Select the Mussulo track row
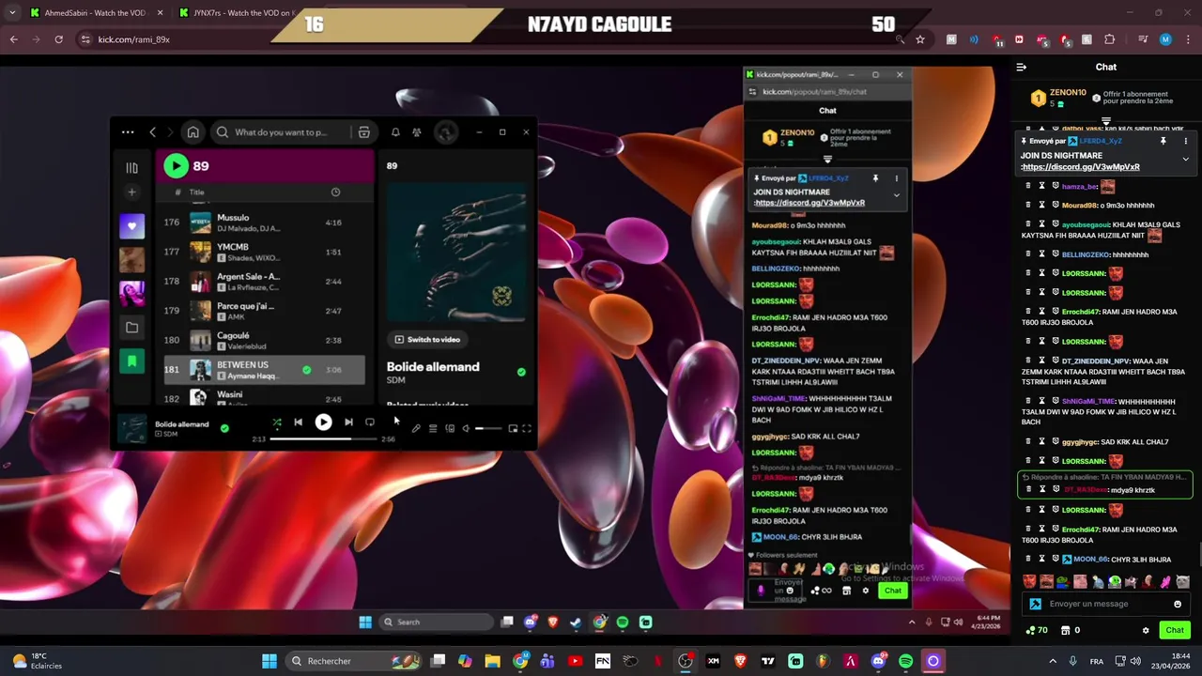This screenshot has width=1202, height=676. pyautogui.click(x=265, y=223)
